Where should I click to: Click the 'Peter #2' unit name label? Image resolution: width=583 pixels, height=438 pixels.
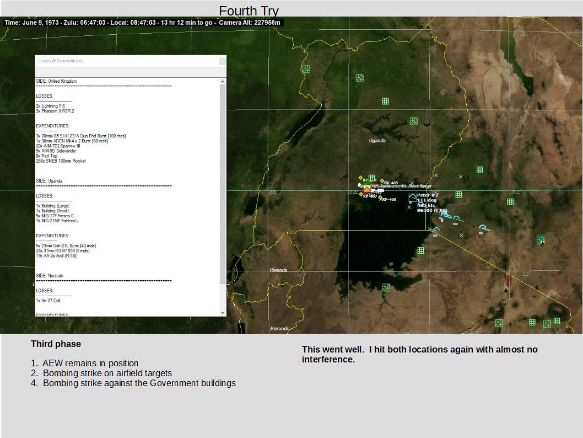428,195
